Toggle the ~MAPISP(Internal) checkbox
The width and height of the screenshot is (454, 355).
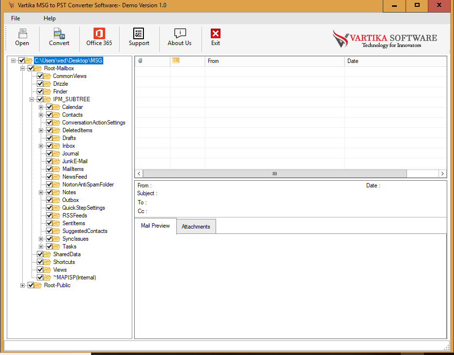(x=40, y=278)
